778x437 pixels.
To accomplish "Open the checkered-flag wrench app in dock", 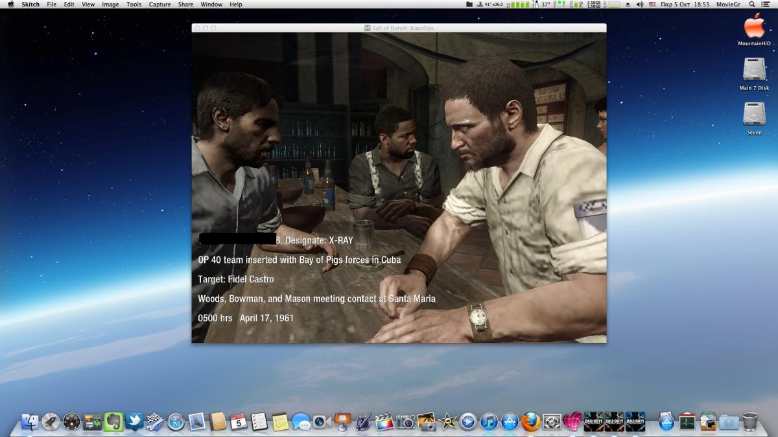I will click(155, 422).
